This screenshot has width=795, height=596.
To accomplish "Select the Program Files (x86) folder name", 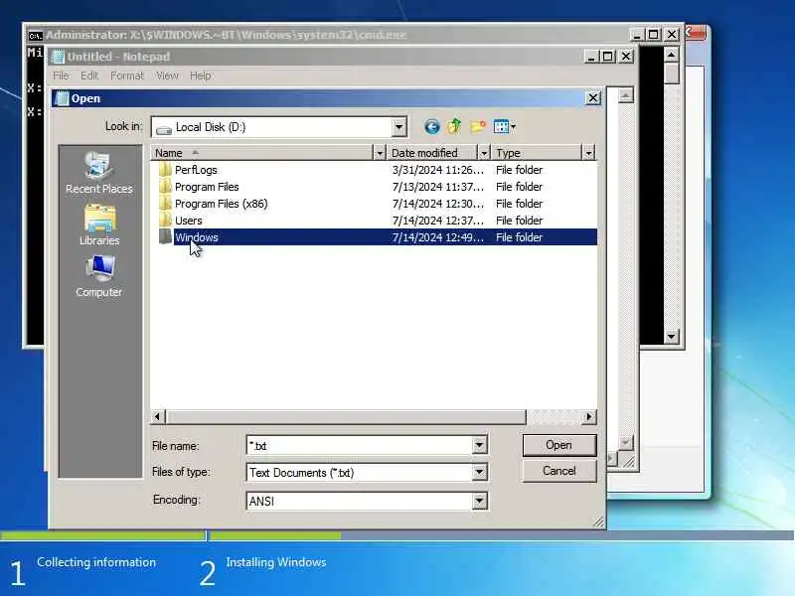I will (221, 204).
